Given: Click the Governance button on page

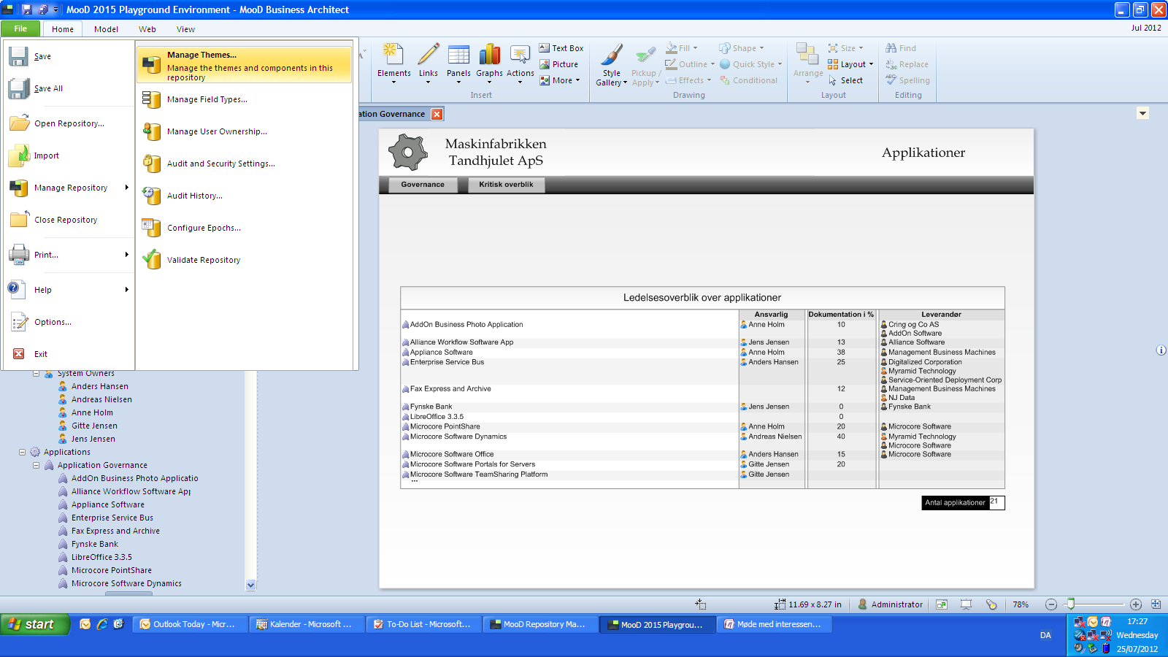Looking at the screenshot, I should coord(422,185).
